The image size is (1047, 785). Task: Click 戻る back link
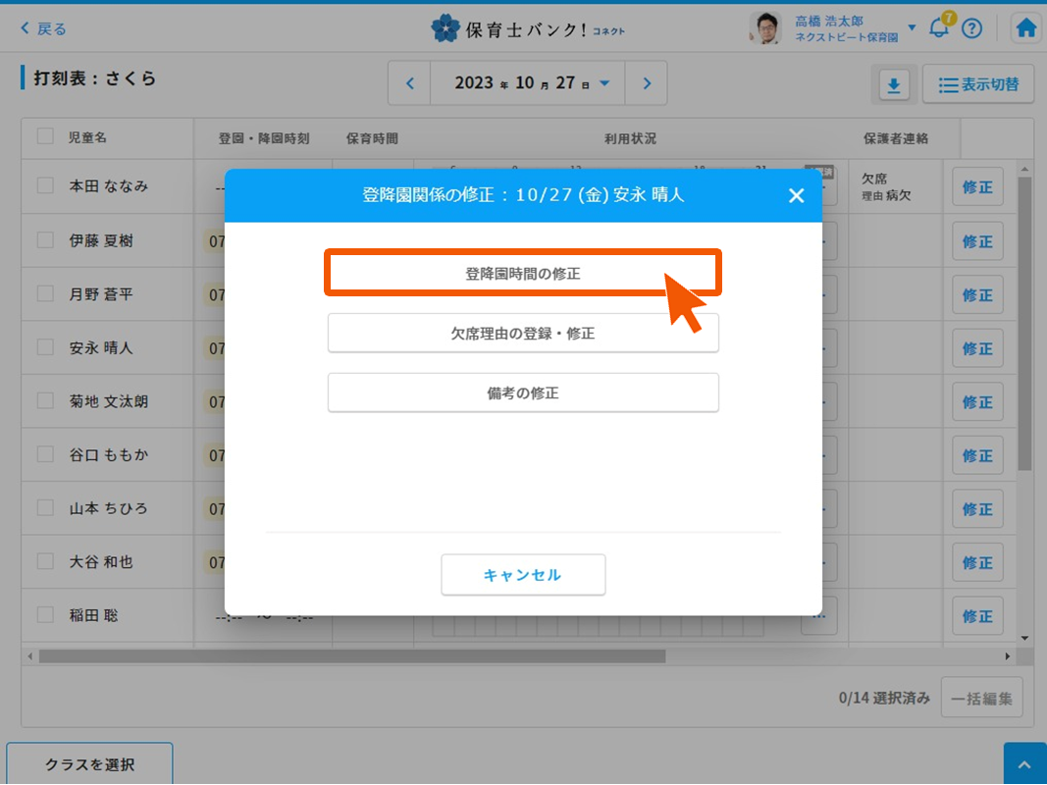click(x=44, y=28)
